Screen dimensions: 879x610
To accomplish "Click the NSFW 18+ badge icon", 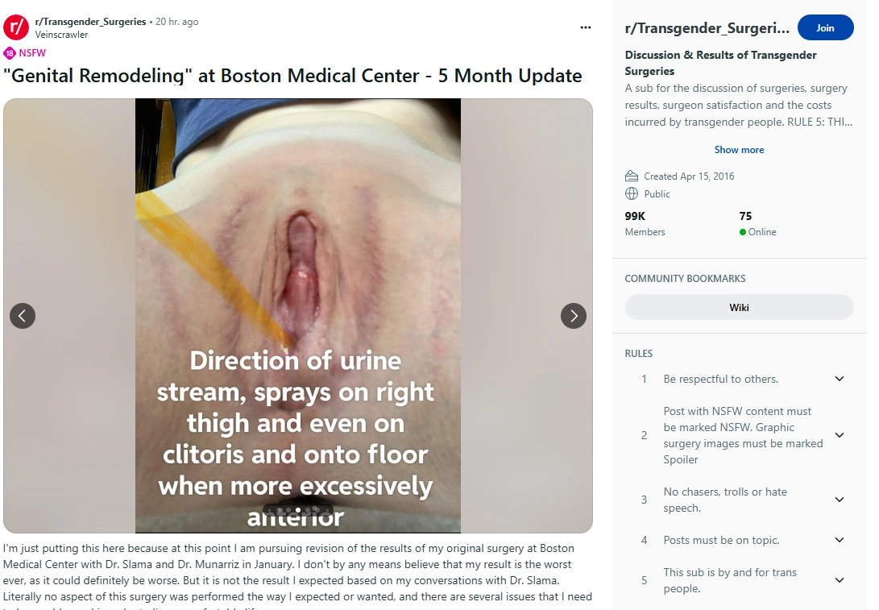I will [x=10, y=53].
